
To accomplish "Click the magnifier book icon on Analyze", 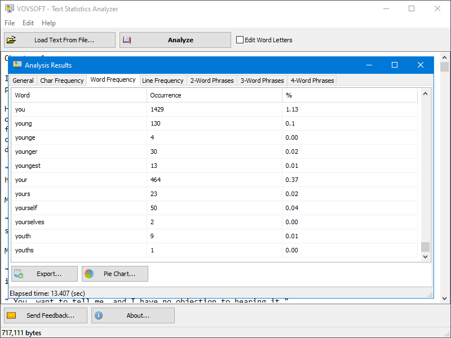I will point(127,39).
